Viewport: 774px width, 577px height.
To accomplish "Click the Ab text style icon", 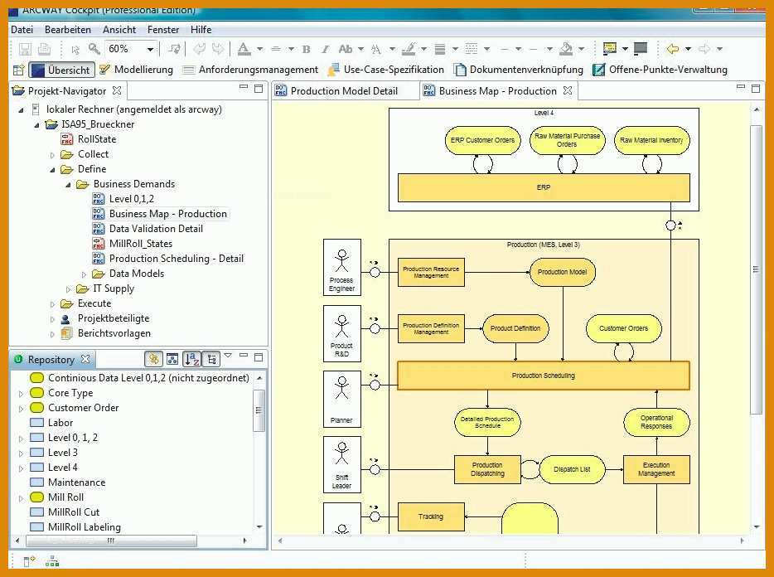I will [346, 49].
